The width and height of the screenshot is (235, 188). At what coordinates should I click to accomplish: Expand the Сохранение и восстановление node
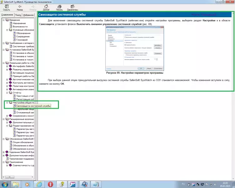7,116
